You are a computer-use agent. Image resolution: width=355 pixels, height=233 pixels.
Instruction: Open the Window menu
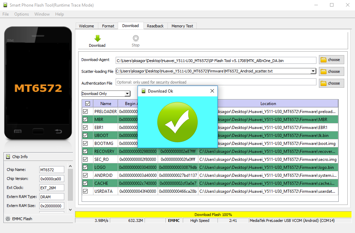[x=42, y=14]
